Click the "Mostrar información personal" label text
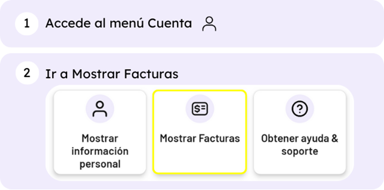Image resolution: width=384 pixels, height=190 pixels. [x=100, y=151]
